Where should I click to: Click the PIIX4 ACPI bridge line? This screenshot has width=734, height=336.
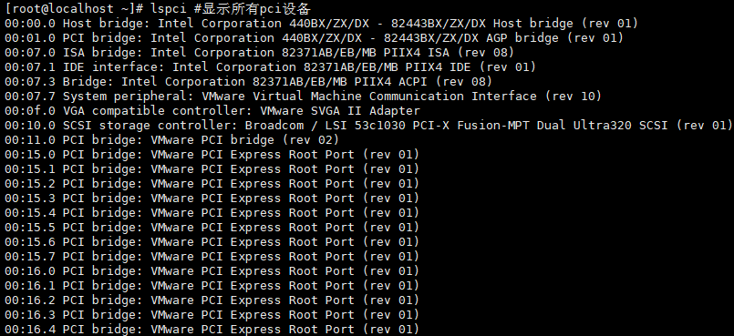coord(249,81)
